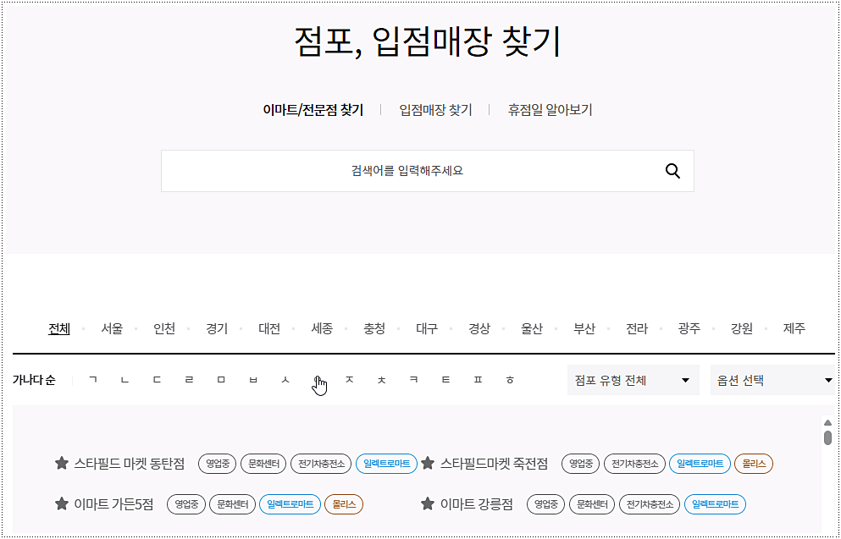Filter stores by consonant ㅅ
The height and width of the screenshot is (539, 841).
tap(285, 380)
